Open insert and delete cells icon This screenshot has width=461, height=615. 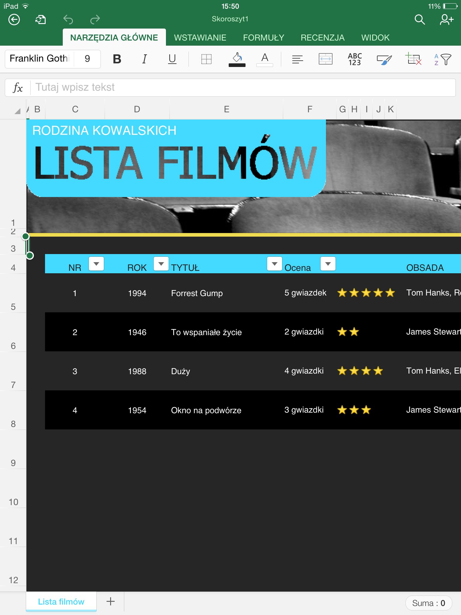pyautogui.click(x=413, y=59)
